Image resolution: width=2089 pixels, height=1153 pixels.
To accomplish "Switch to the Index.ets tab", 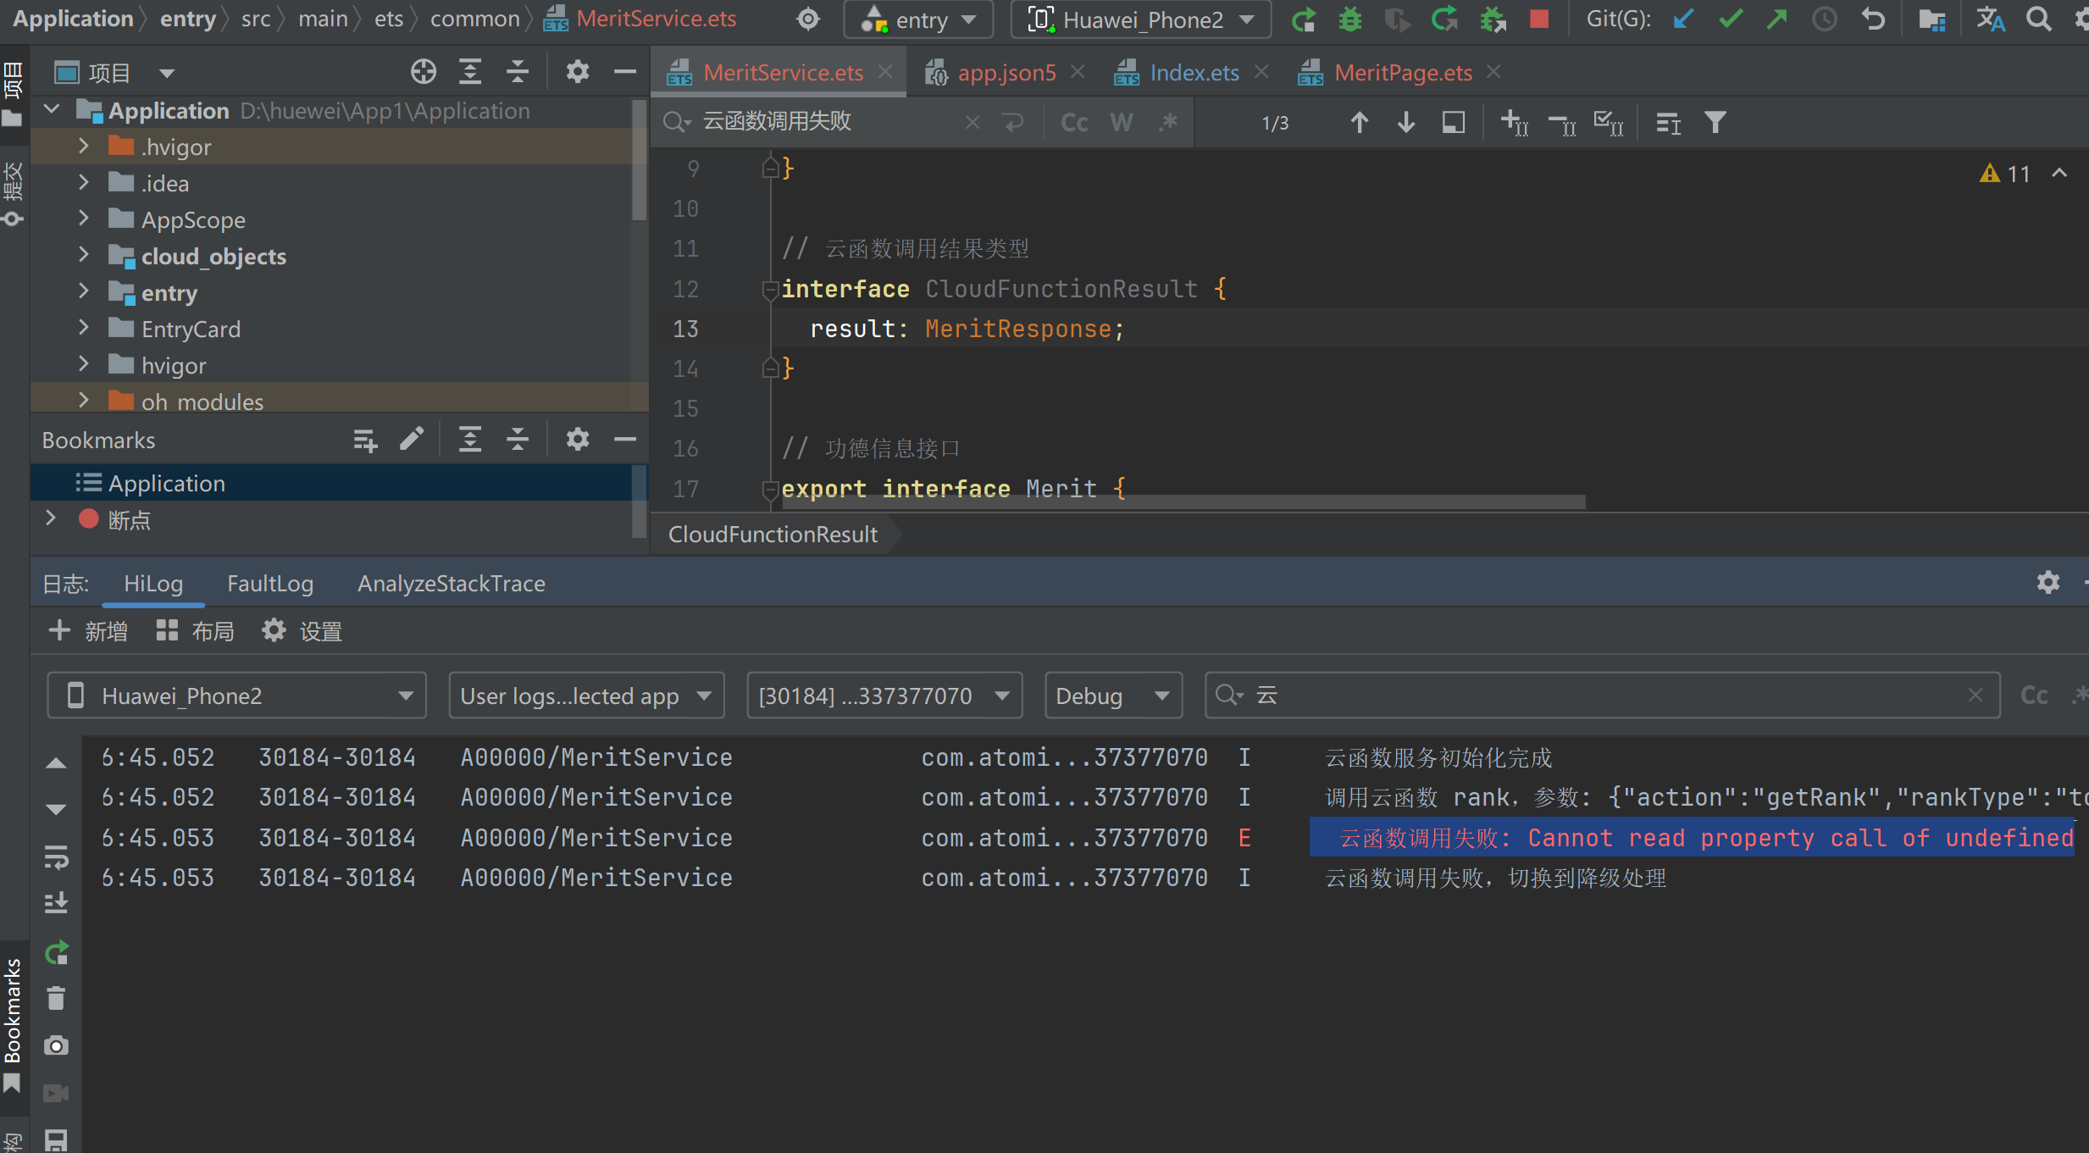I will click(1193, 73).
